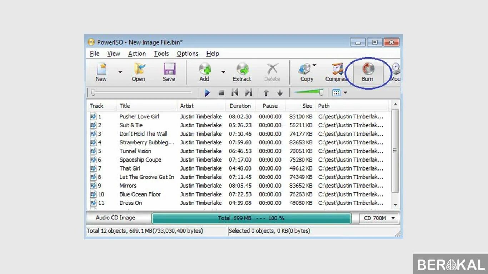Select the Let The Groove Get In track
488x274 pixels.
pos(147,177)
